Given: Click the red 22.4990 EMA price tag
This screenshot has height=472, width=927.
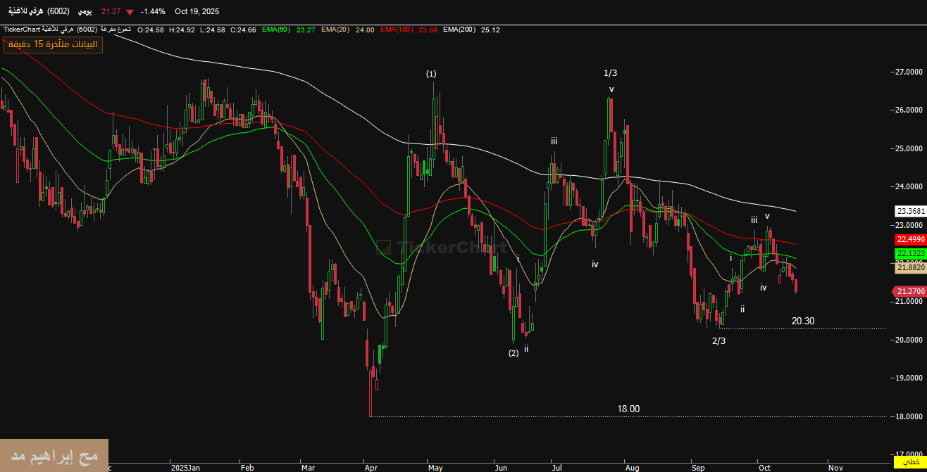Looking at the screenshot, I should click(x=909, y=239).
